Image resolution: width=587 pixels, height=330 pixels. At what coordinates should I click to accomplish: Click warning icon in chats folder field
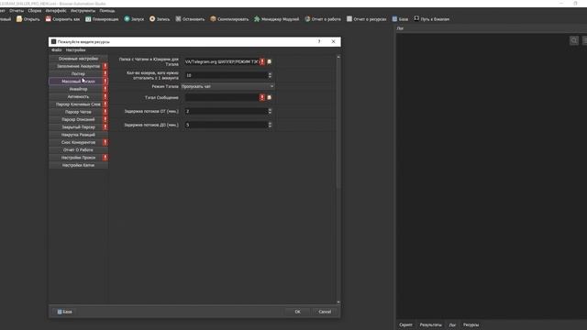click(262, 61)
